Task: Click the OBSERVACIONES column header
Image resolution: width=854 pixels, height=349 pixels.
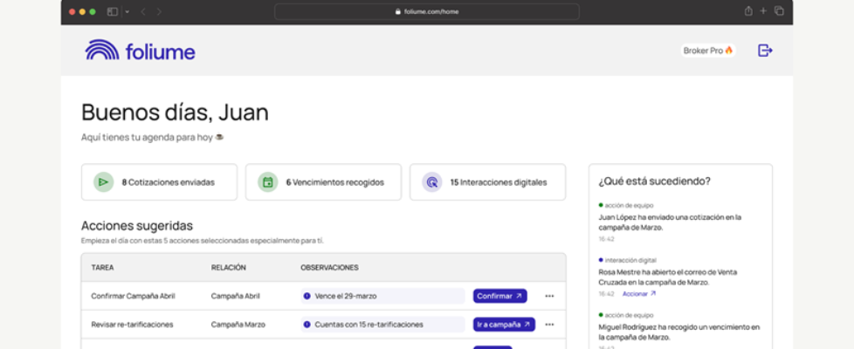Action: point(329,267)
